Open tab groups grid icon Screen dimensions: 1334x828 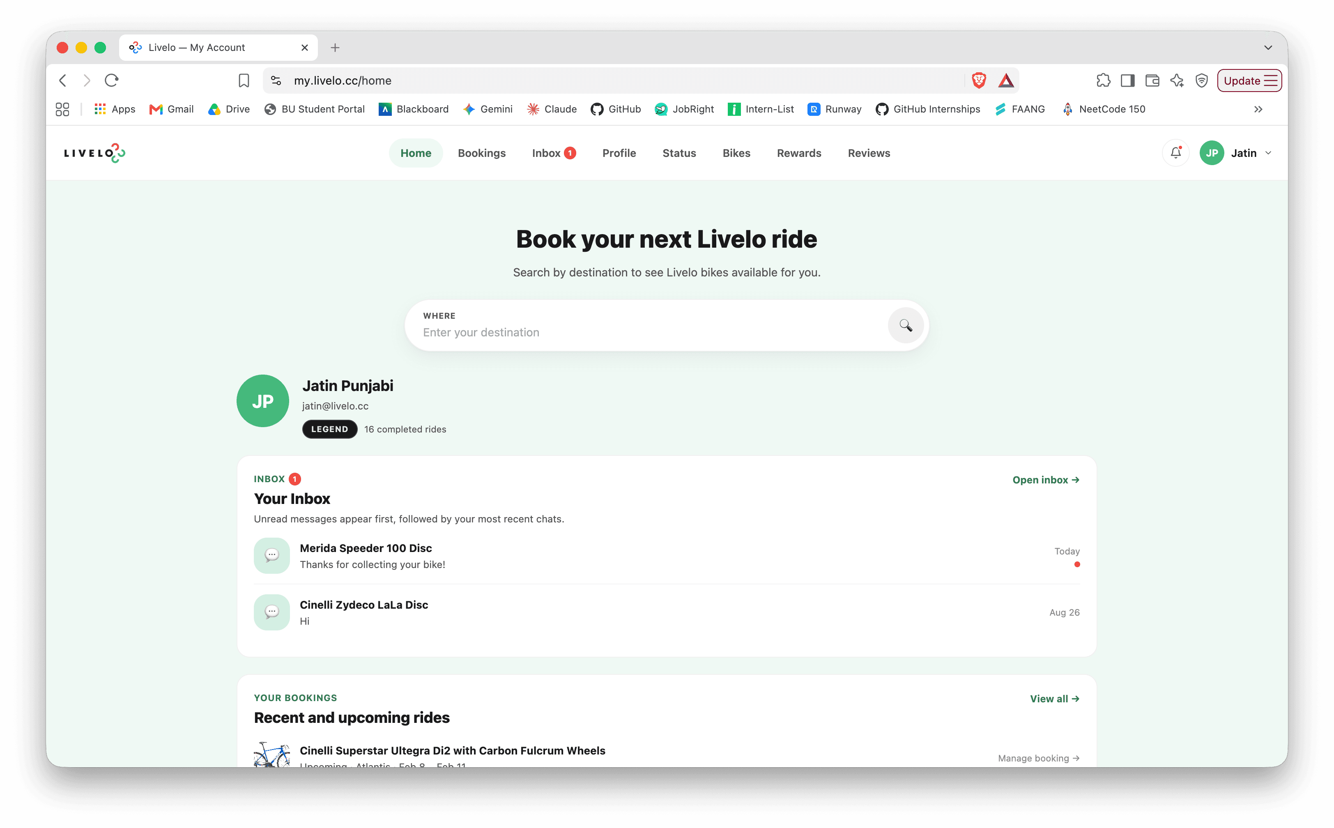[62, 109]
